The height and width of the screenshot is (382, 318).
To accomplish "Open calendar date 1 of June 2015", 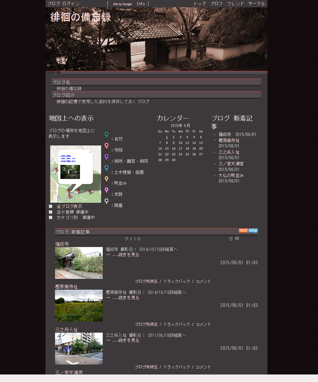I will point(167,137).
